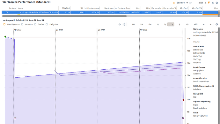Image resolution: width=220 pixels, height=124 pixels.
Task: Open table settings gear at top right
Action: click(216, 3)
